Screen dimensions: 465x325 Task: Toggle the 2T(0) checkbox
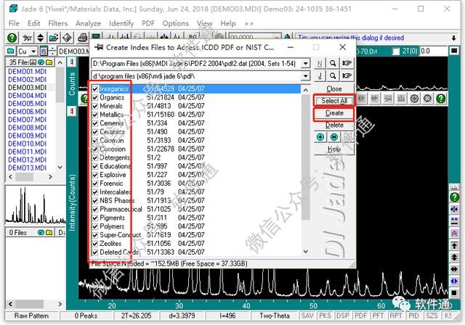click(396, 52)
